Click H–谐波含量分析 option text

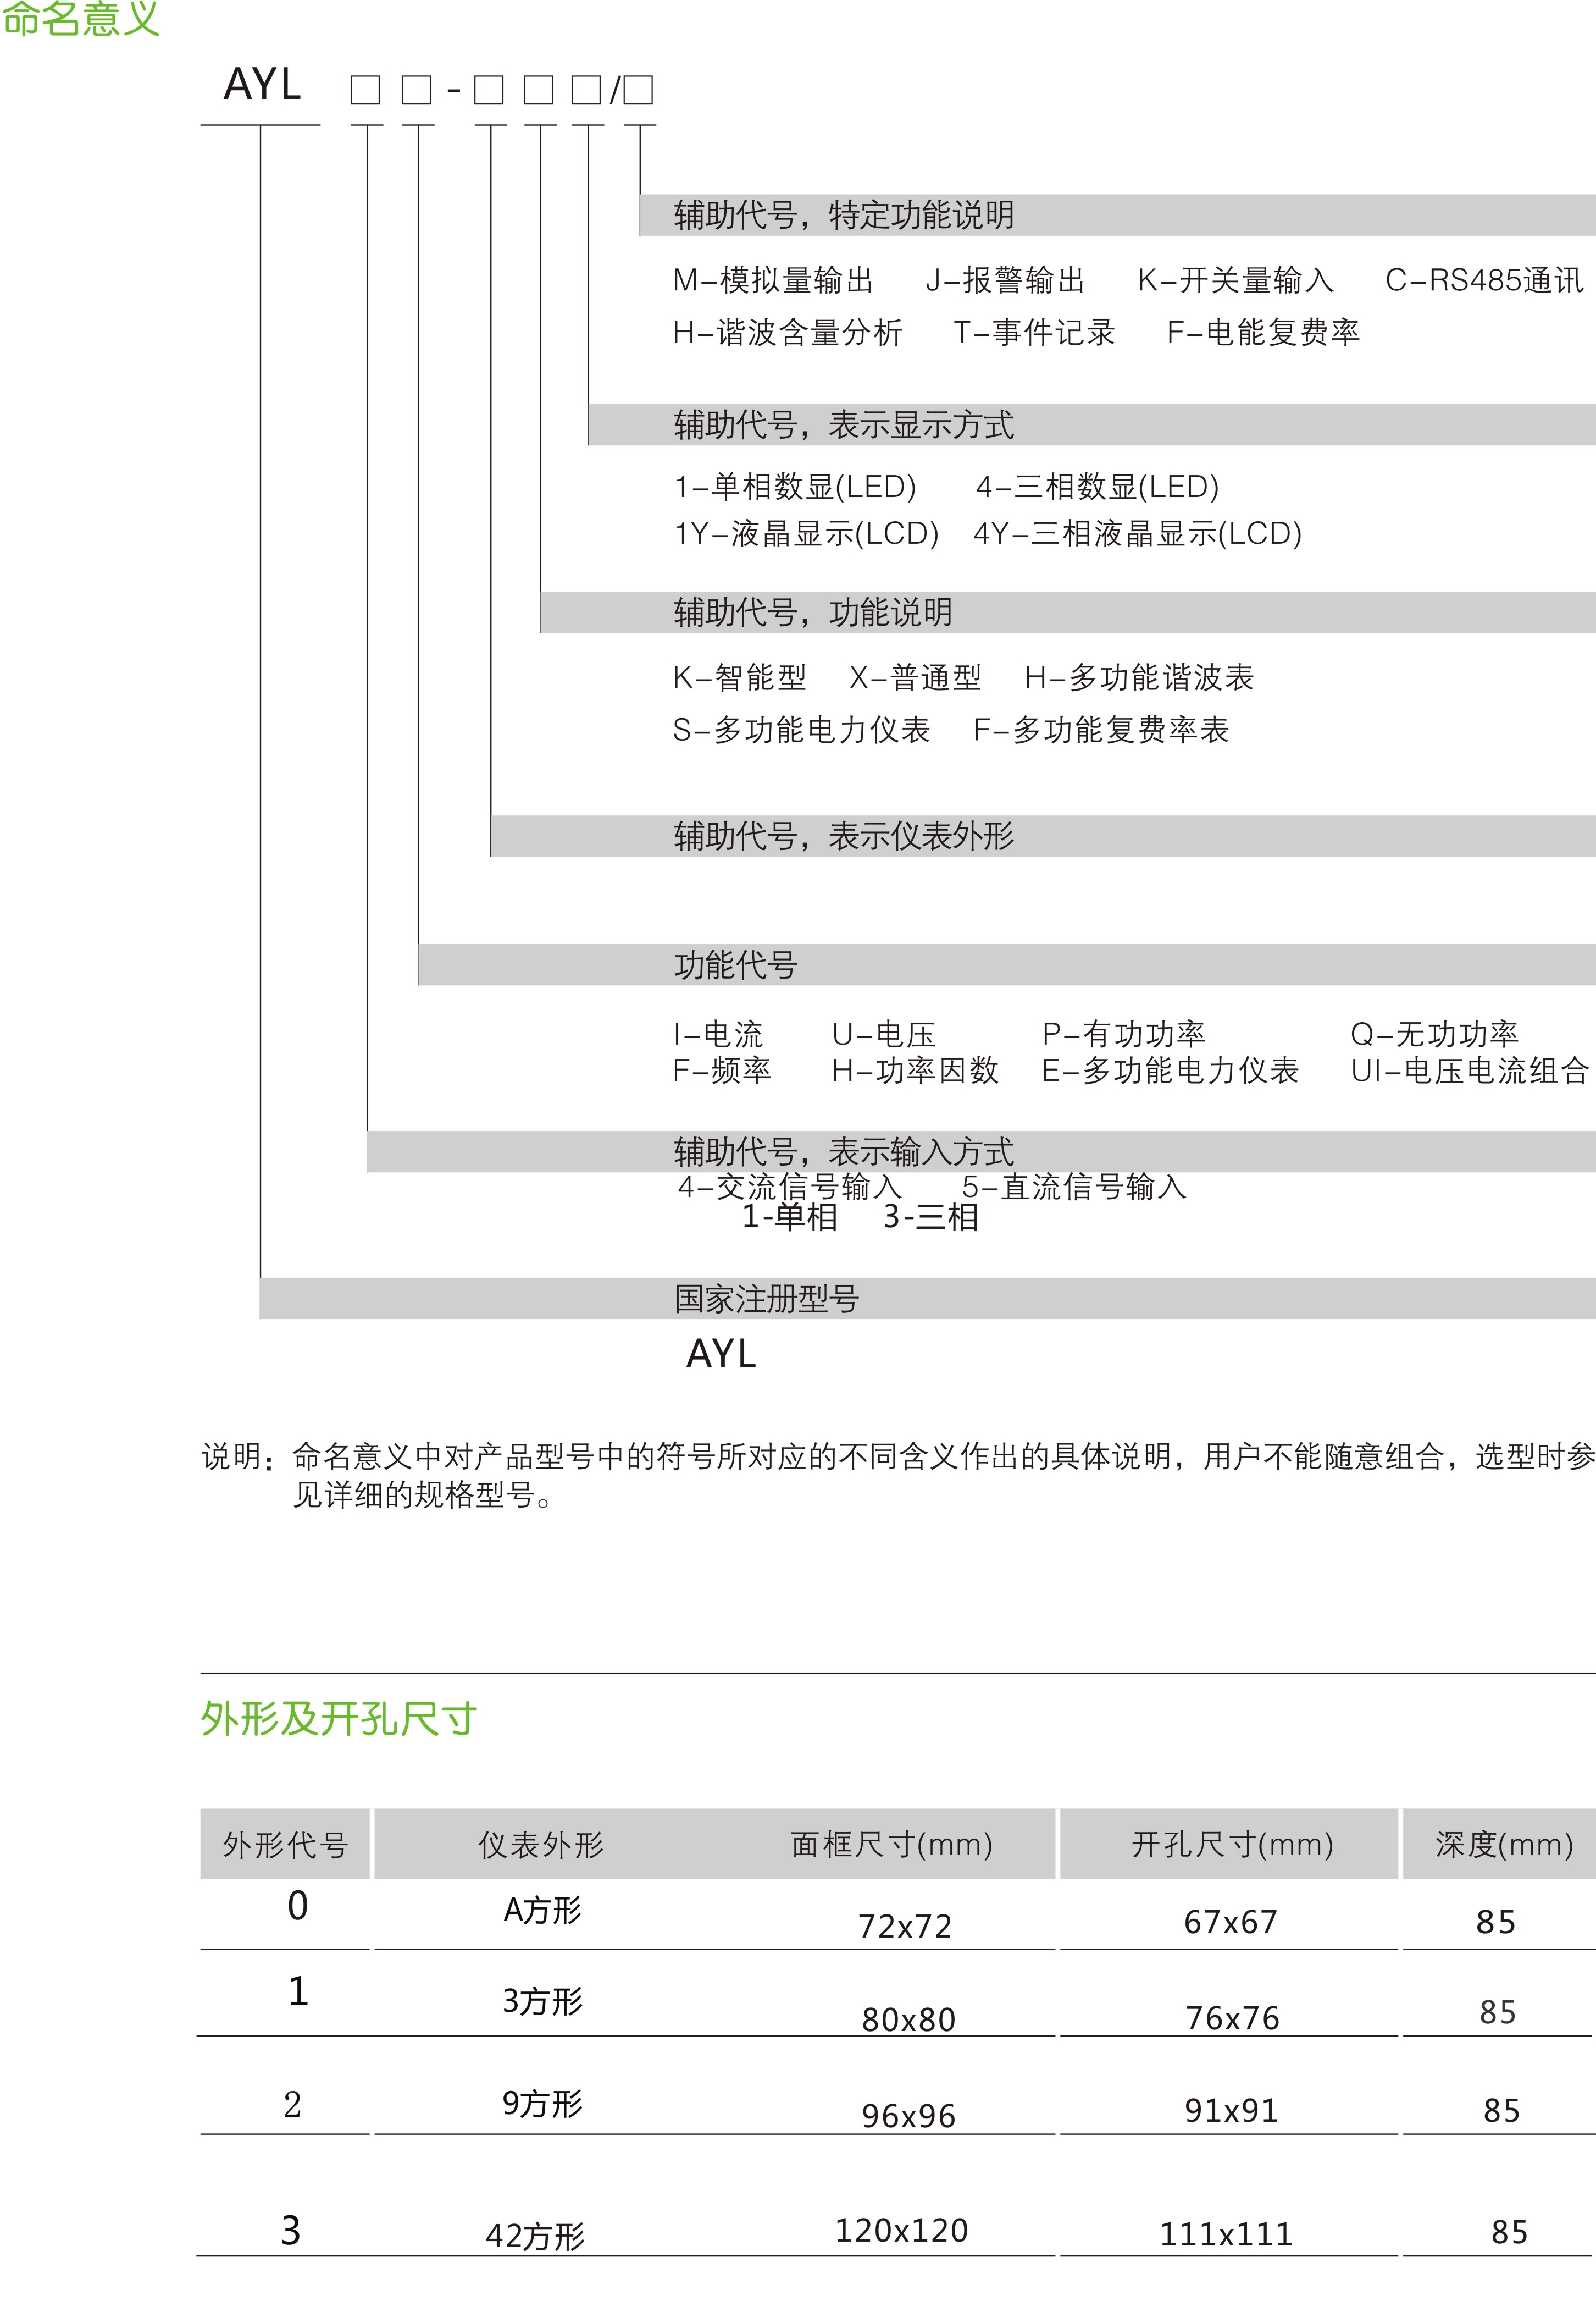click(787, 332)
